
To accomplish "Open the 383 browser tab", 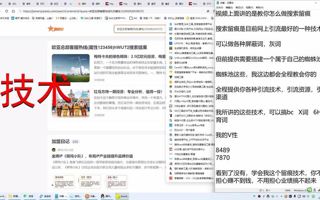I will 13,4.
